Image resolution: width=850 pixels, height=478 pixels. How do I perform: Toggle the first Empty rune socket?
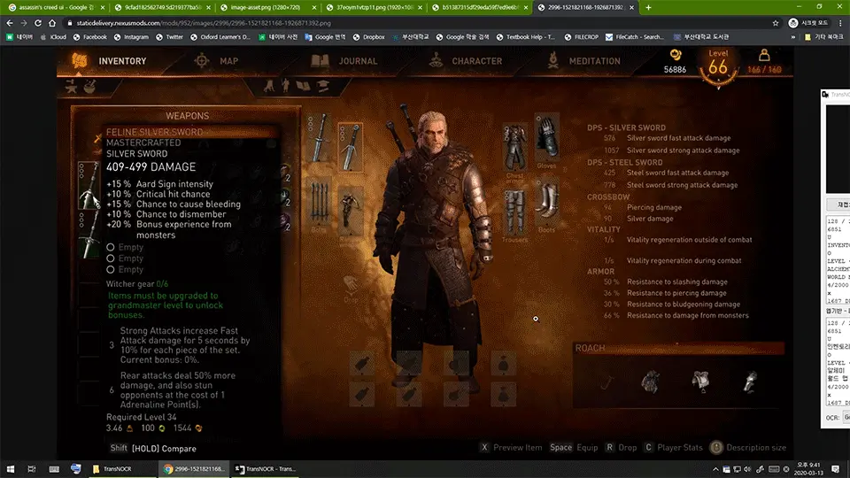click(x=111, y=248)
